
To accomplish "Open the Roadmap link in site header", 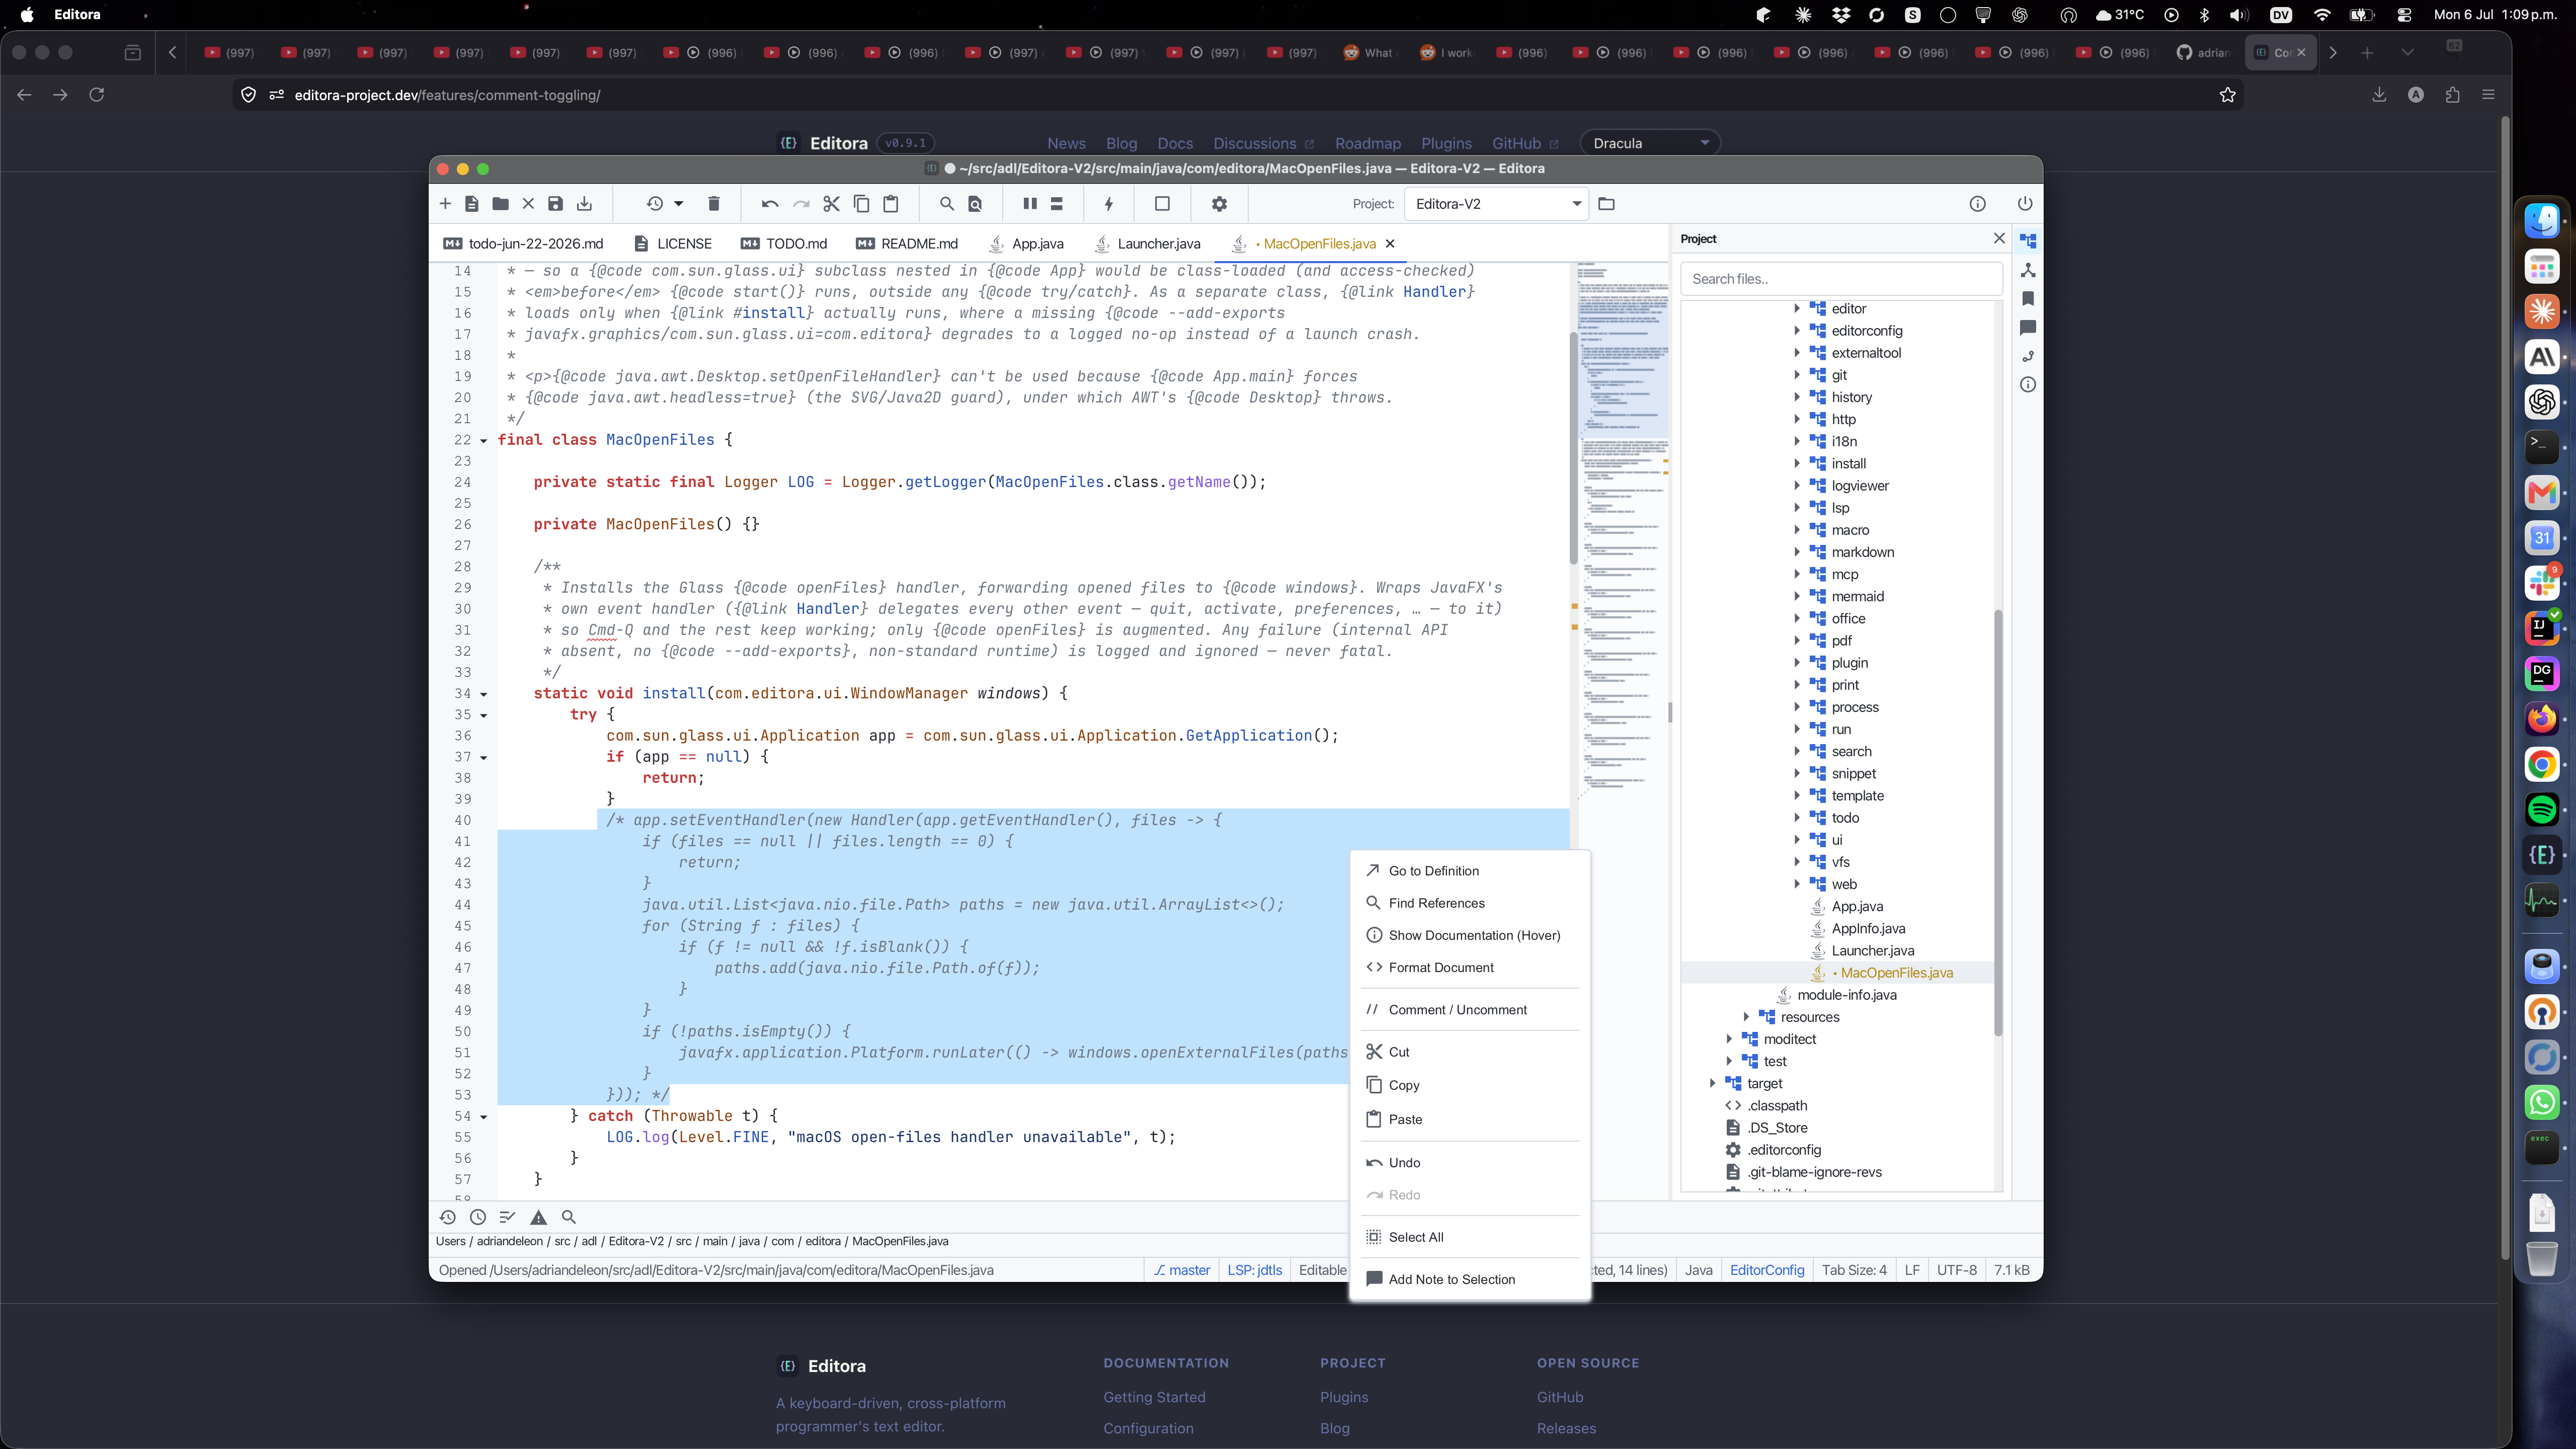I will click(x=1368, y=144).
